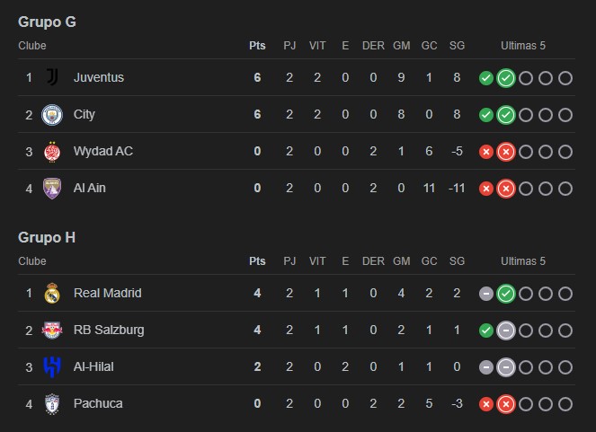Open the Al-Hilal team name link
Image resolution: width=596 pixels, height=432 pixels.
(93, 366)
